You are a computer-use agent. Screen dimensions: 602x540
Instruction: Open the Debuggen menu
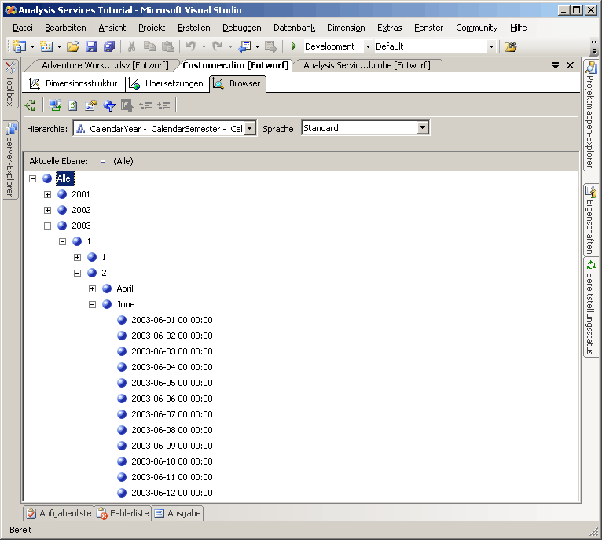[x=241, y=28]
